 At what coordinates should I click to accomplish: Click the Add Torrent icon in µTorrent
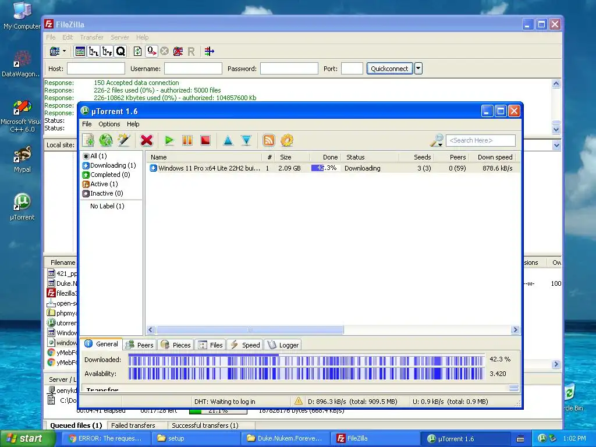88,140
